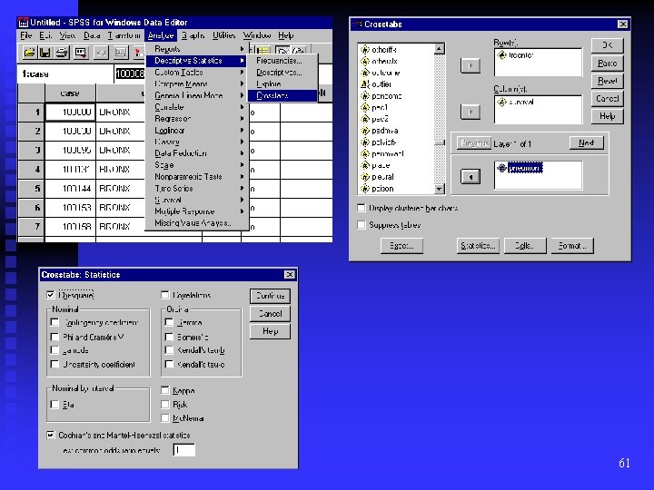Viewport: 654px width, 490px height.
Task: Enable the Kappa checkbox
Action: 165,390
